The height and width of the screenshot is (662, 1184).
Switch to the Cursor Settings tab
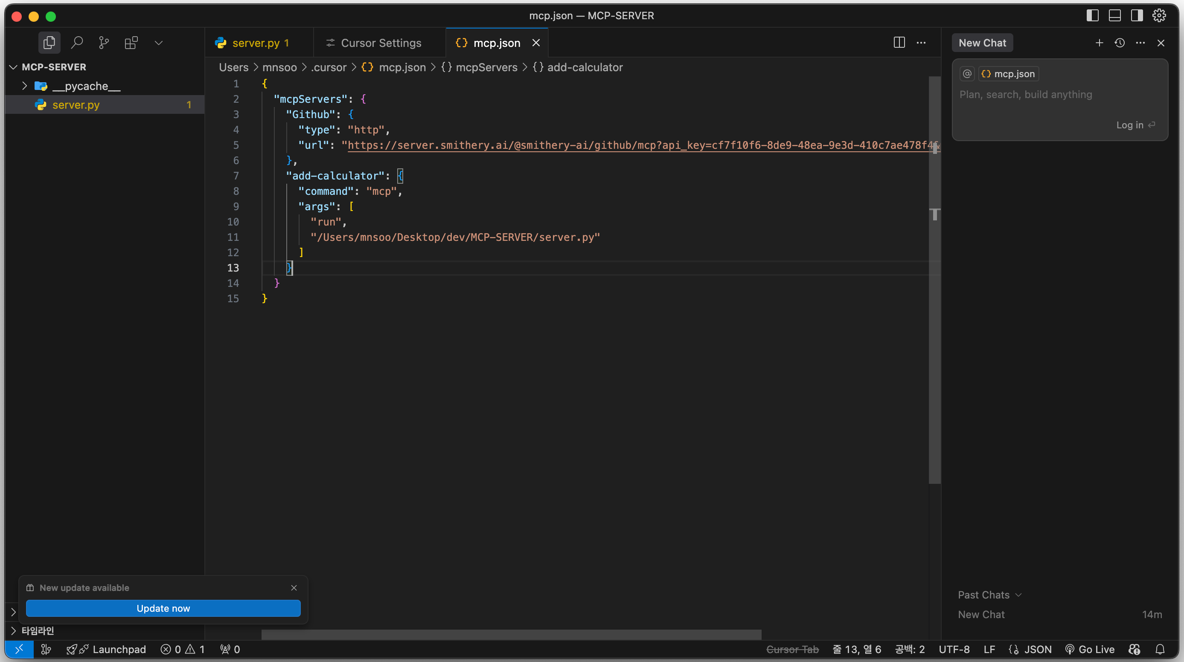381,43
